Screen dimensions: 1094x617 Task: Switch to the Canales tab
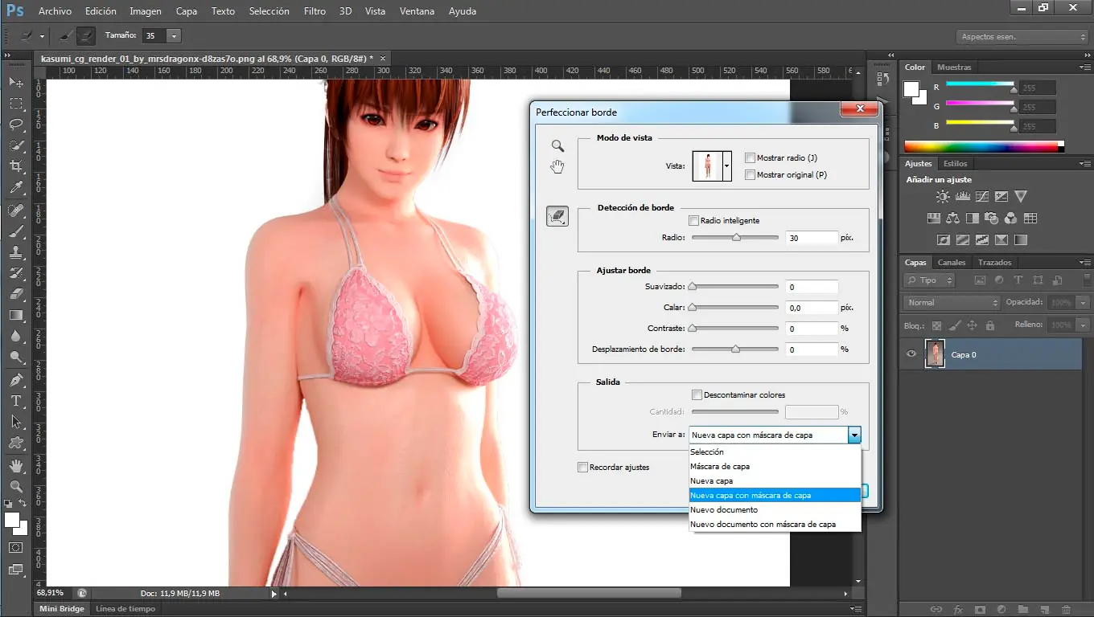pyautogui.click(x=952, y=263)
